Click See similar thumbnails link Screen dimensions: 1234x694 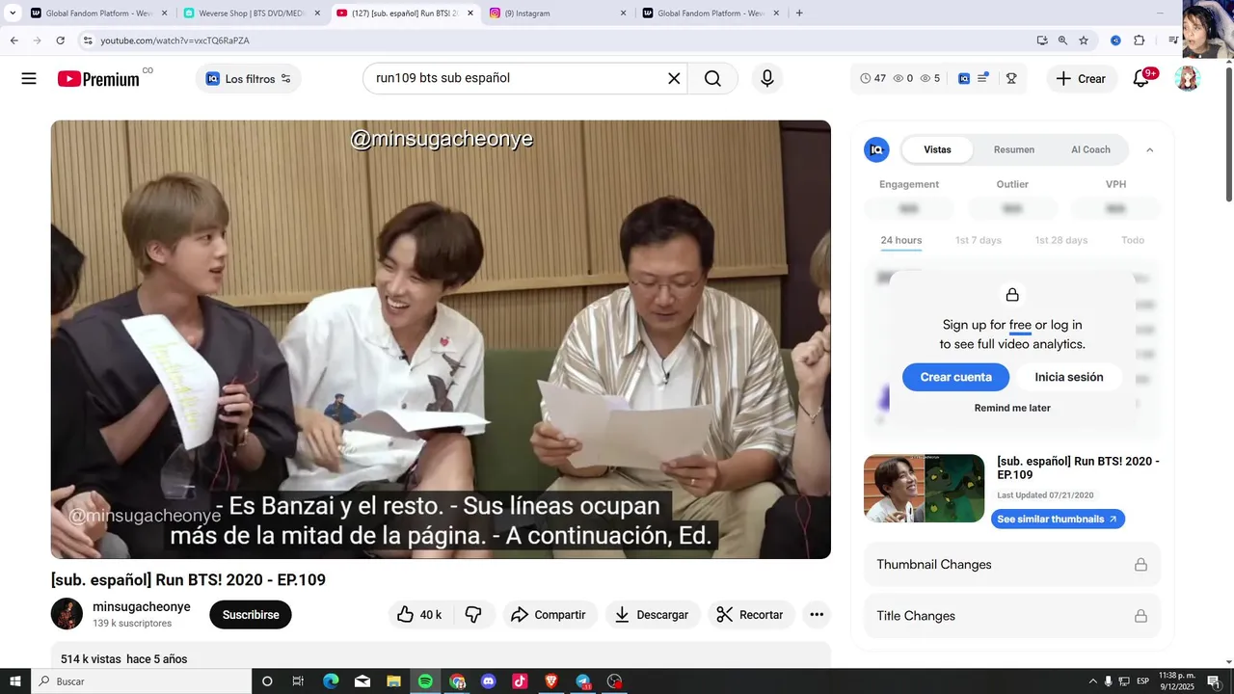(x=1058, y=519)
